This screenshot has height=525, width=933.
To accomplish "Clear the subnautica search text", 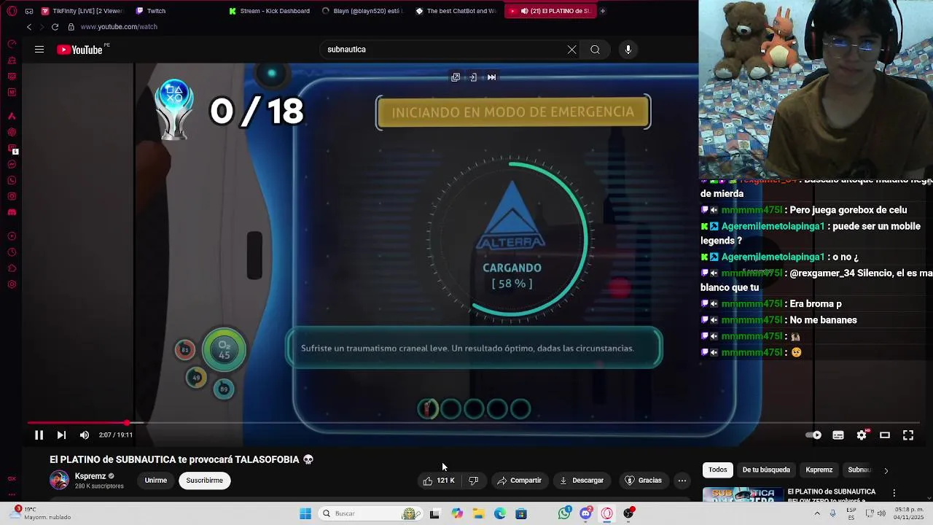I will 571,50.
